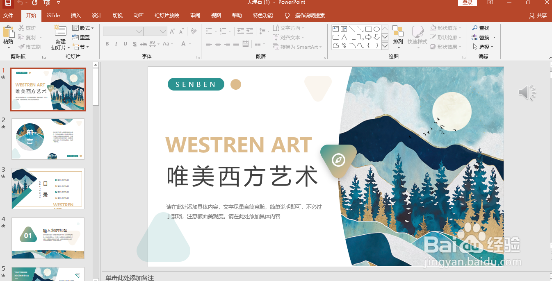
Task: Open the Text Direction (文字方向) dropdown
Action: point(289,28)
